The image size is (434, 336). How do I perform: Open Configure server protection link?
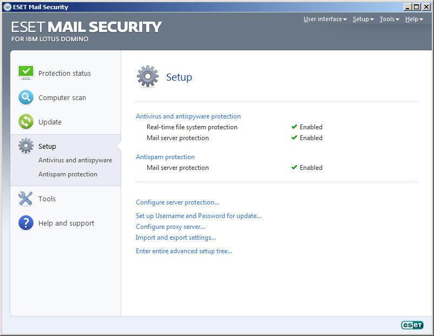pyautogui.click(x=177, y=202)
